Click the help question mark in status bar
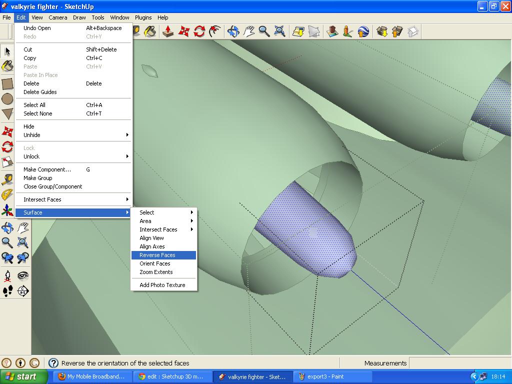The height and width of the screenshot is (384, 512). click(x=53, y=363)
